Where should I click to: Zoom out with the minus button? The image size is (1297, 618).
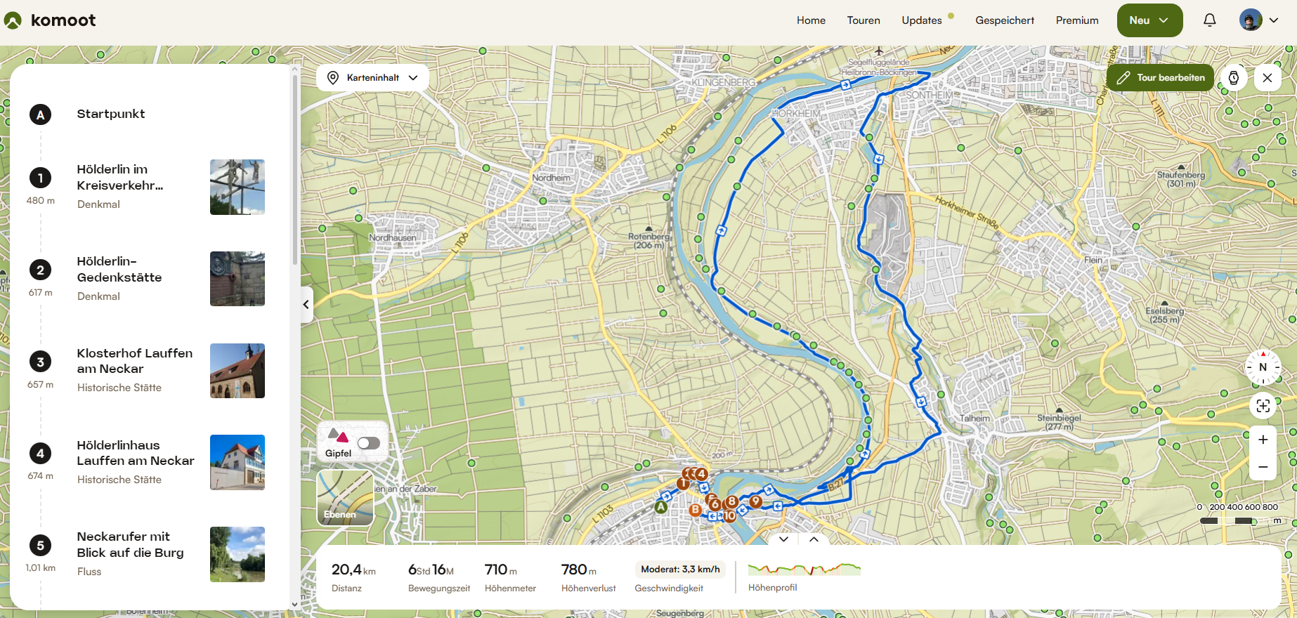[x=1263, y=467]
